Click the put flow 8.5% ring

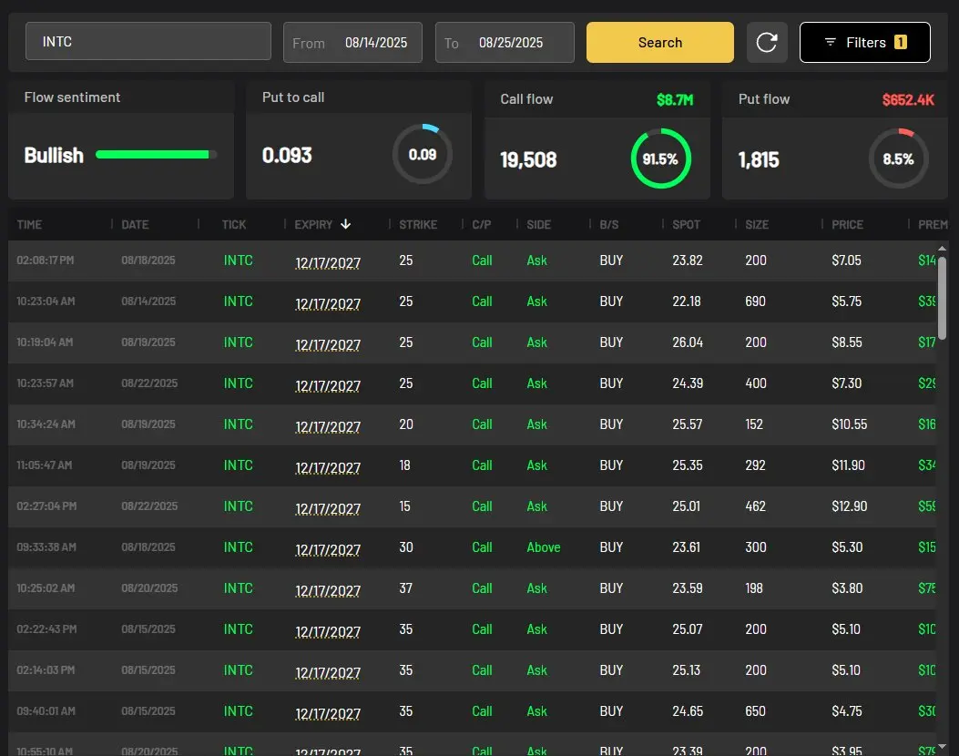click(899, 158)
